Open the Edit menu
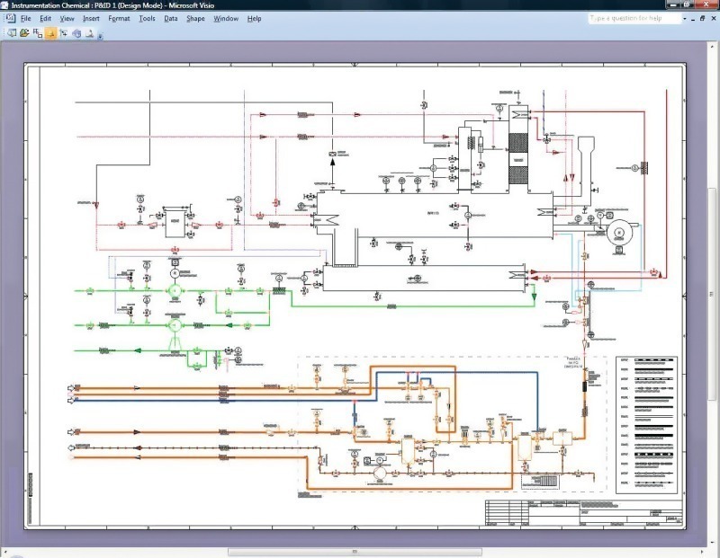The height and width of the screenshot is (558, 720). pos(46,18)
